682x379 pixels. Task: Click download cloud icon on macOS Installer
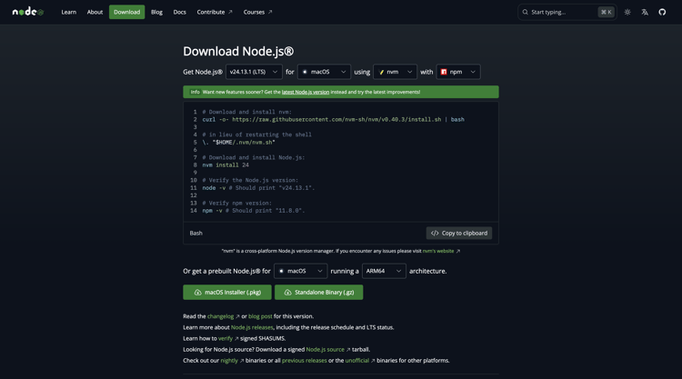[x=197, y=292]
